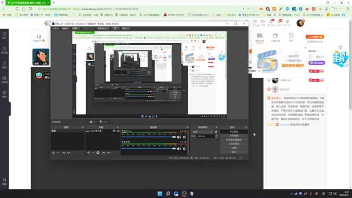Toggle lock icon for display capture source

pos(118,131)
